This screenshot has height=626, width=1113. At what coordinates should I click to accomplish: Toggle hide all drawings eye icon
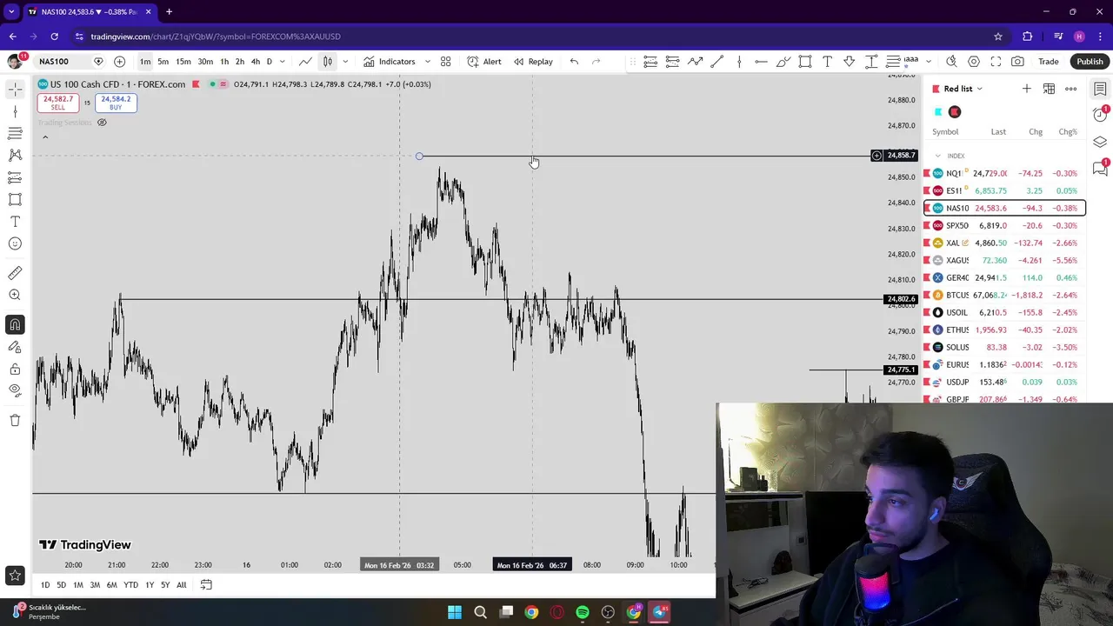coord(15,390)
